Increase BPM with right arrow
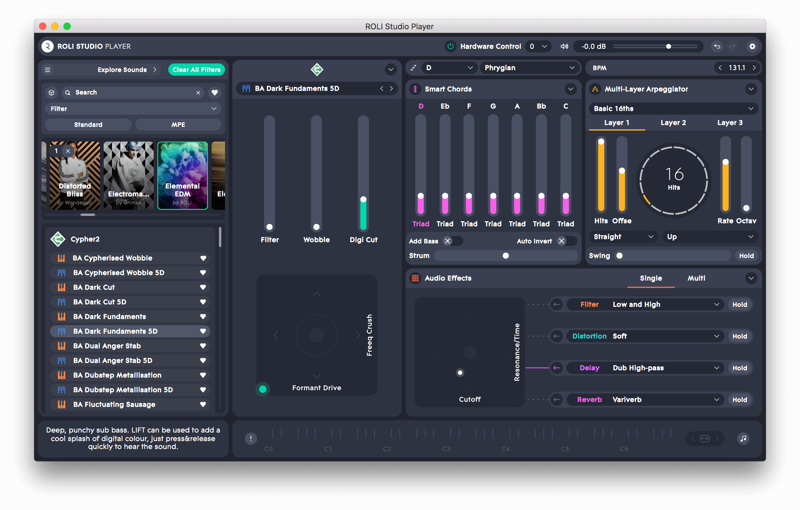 754,68
